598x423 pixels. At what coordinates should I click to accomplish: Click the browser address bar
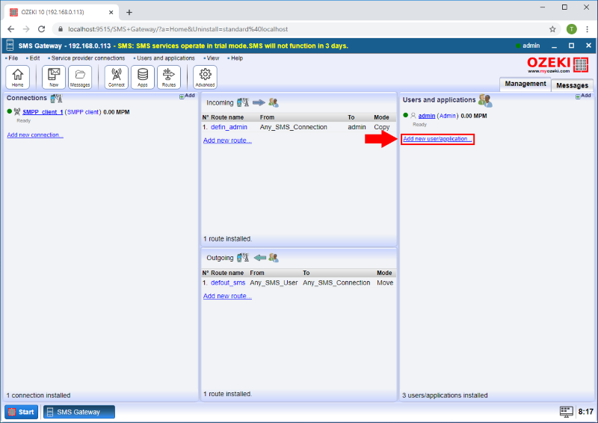305,29
